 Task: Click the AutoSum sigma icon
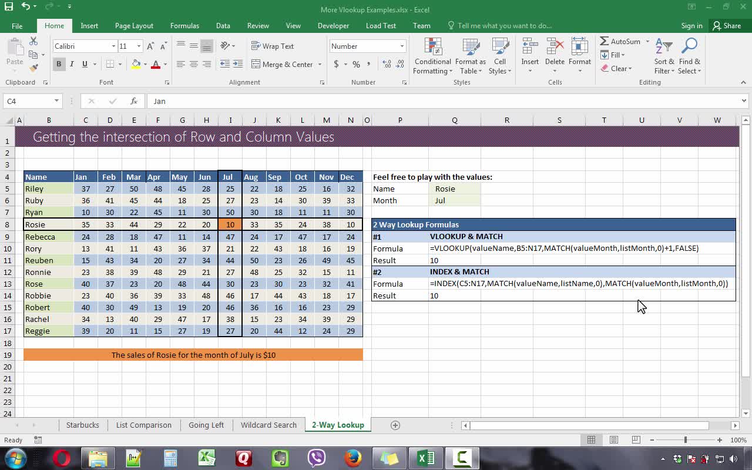(x=604, y=41)
